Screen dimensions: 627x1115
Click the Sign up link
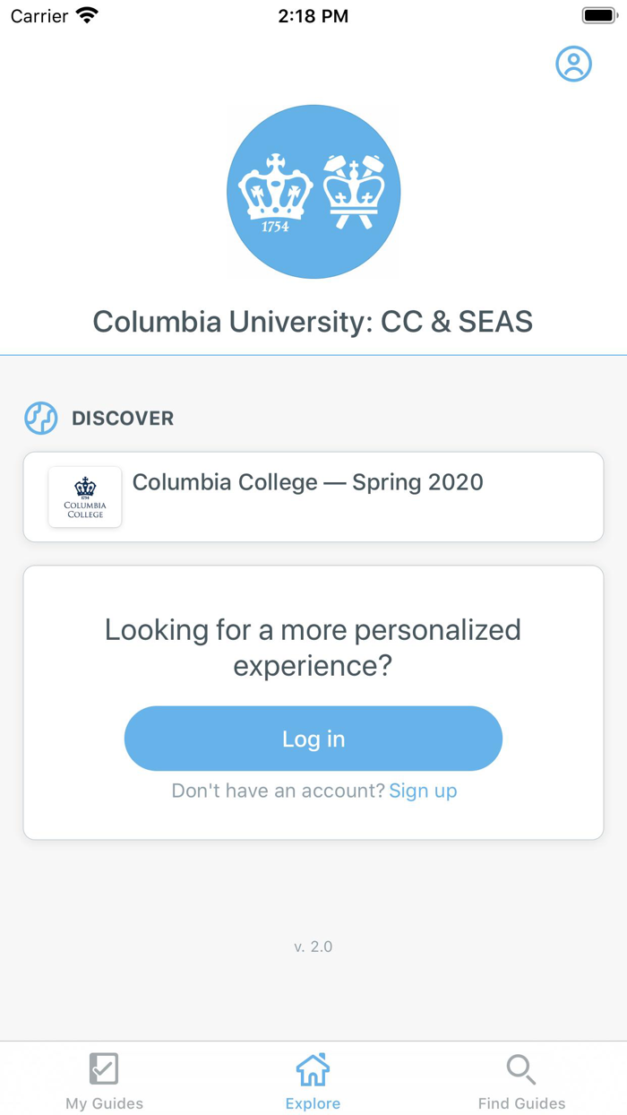point(423,791)
